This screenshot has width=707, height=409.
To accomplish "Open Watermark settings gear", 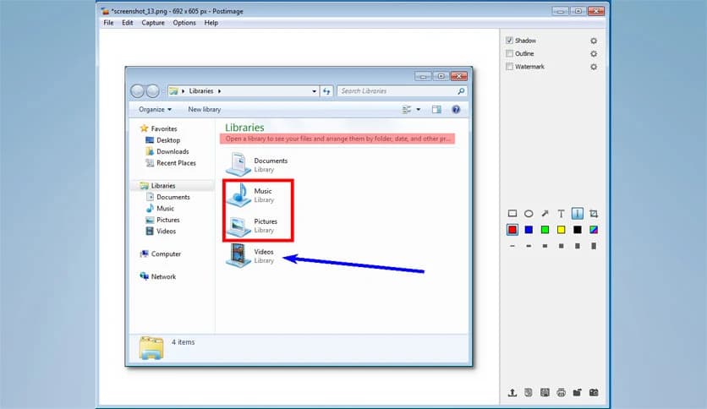I will pos(594,67).
